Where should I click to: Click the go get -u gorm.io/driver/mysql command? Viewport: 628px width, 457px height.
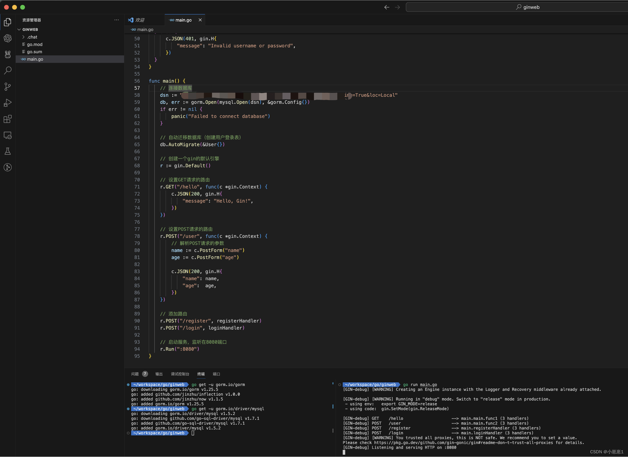(228, 409)
